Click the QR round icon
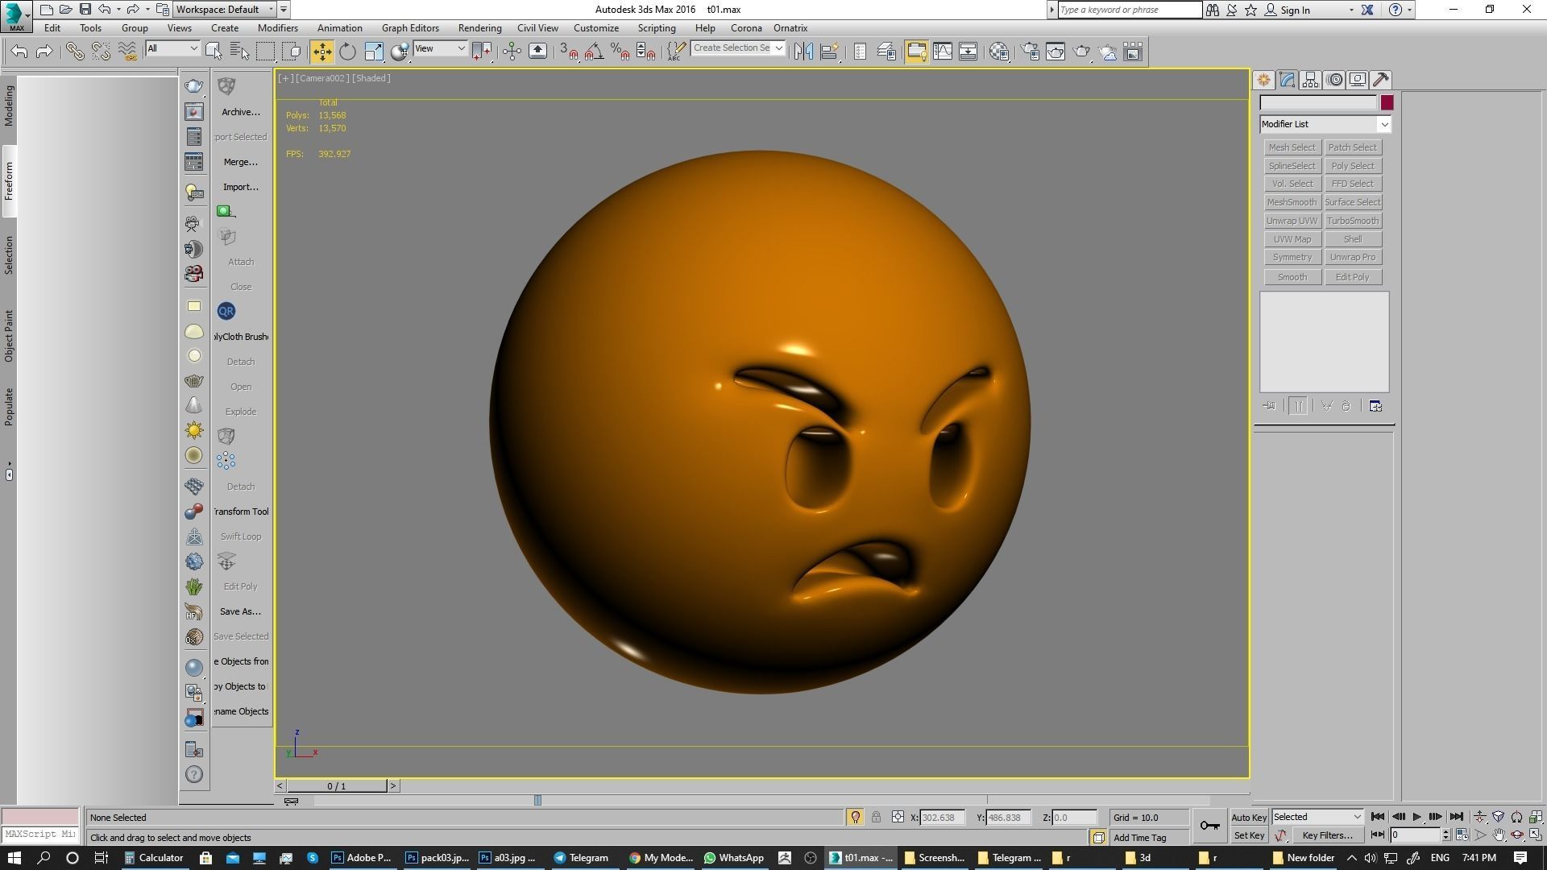Viewport: 1547px width, 870px height. click(x=226, y=311)
